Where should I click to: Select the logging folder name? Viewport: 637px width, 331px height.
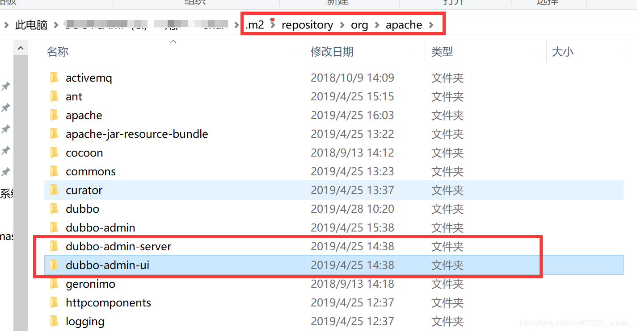85,322
